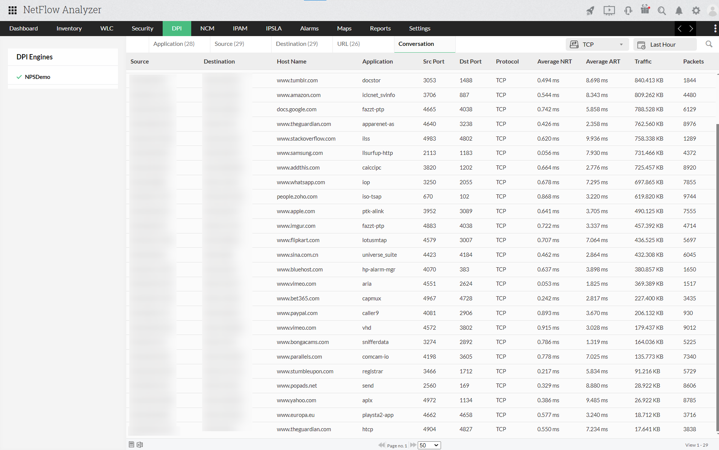
Task: Select the DPI menu tab
Action: tap(177, 29)
